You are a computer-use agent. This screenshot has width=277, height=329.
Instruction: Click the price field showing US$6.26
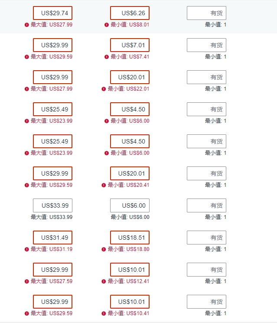coord(130,13)
